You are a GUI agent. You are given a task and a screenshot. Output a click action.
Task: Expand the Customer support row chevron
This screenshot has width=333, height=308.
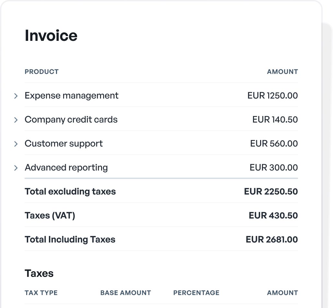[16, 144]
